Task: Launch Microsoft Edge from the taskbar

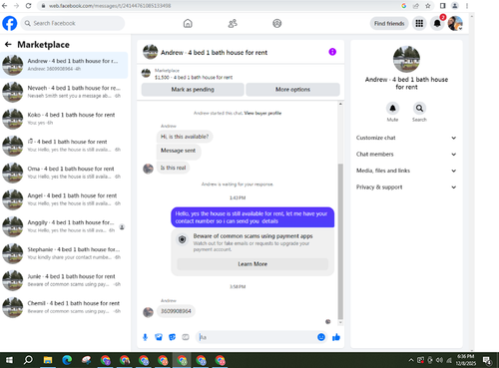Action: tap(67, 360)
